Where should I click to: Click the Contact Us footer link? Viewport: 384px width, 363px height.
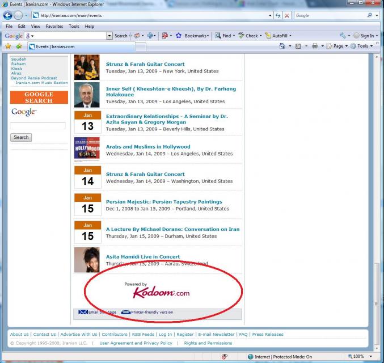(44, 334)
